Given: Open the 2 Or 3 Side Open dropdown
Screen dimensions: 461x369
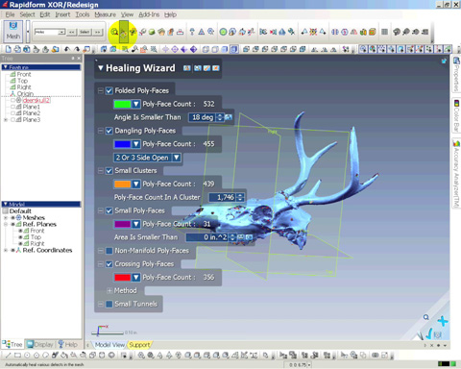Looking at the screenshot, I should click(x=177, y=158).
